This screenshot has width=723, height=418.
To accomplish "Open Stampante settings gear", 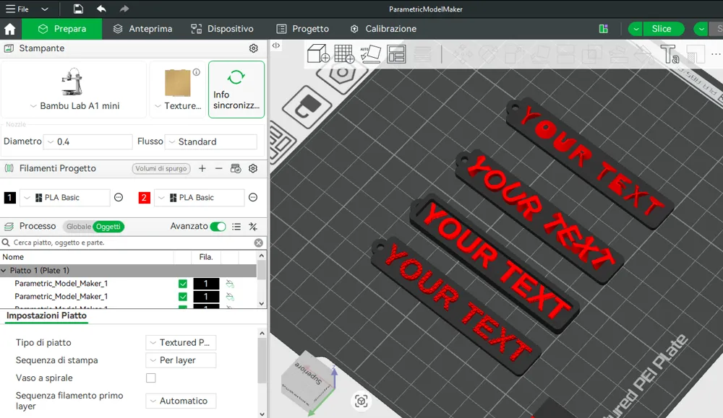I will pos(253,48).
